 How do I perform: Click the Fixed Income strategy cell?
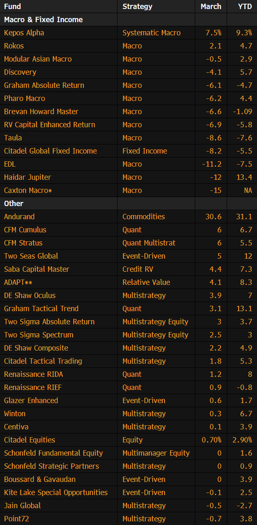(145, 151)
